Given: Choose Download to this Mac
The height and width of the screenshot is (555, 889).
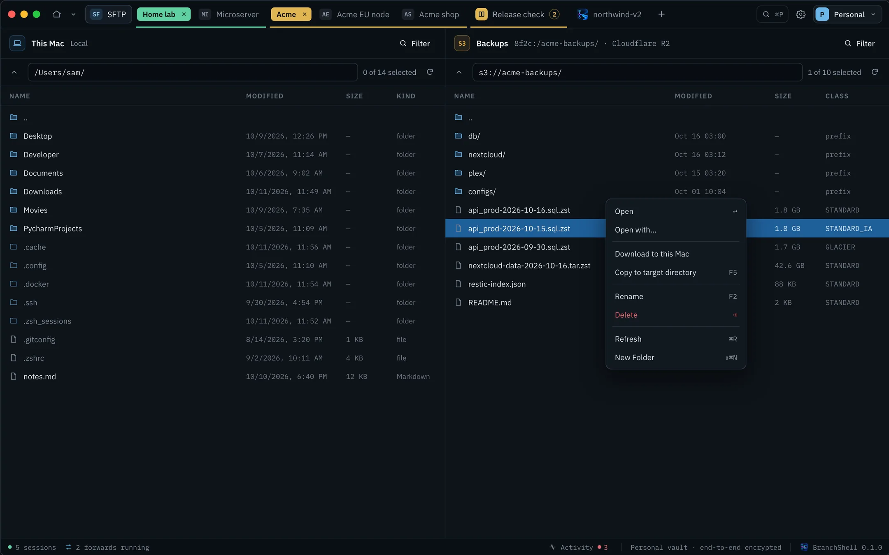Looking at the screenshot, I should point(676,254).
